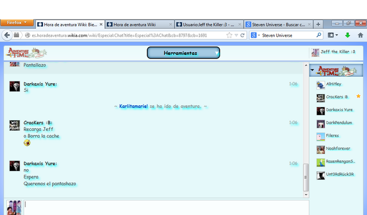Switch to Usuario:Jeff the Killer :3 tab
Image resolution: width=367 pixels, height=215 pixels.
coord(209,24)
